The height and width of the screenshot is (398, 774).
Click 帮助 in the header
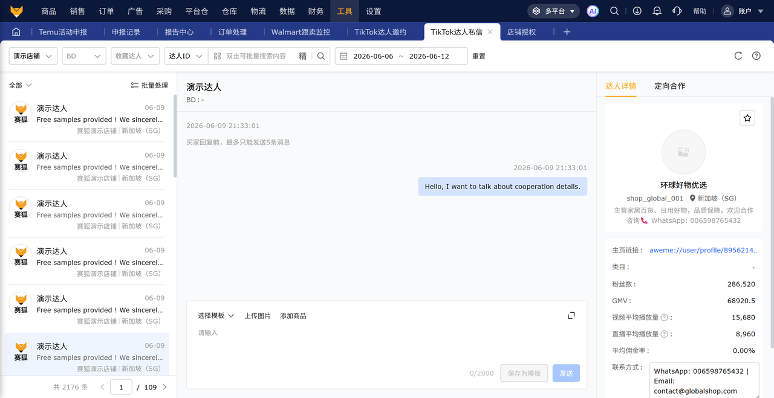tap(700, 11)
